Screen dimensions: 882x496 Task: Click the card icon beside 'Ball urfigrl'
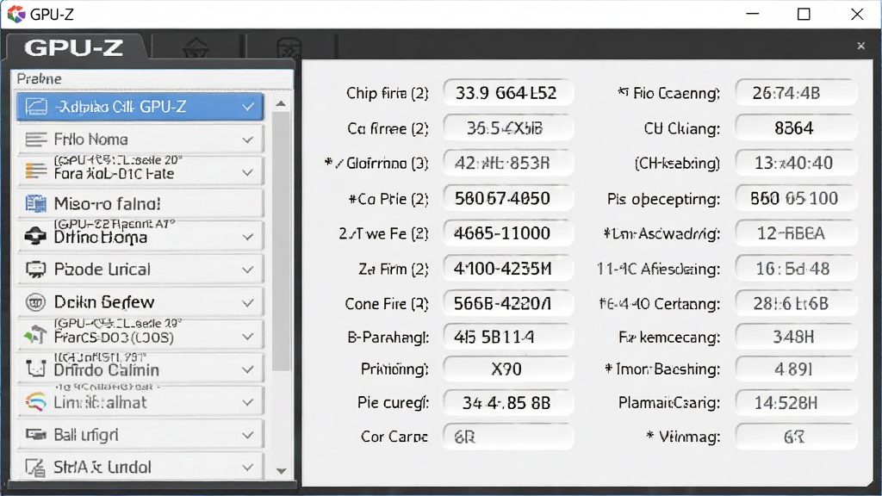point(36,435)
